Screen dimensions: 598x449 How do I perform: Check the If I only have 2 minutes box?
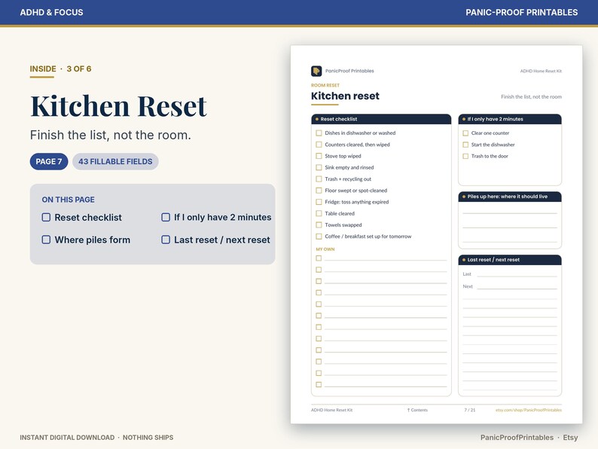click(x=166, y=218)
